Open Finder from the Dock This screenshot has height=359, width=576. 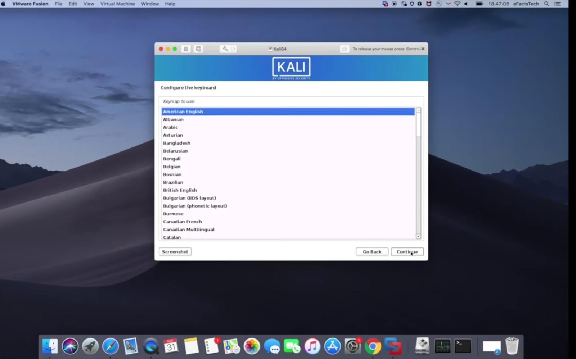click(50, 346)
